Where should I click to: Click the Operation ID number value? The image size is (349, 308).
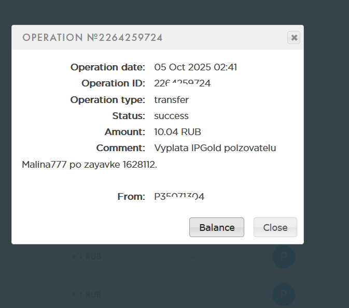pyautogui.click(x=182, y=83)
